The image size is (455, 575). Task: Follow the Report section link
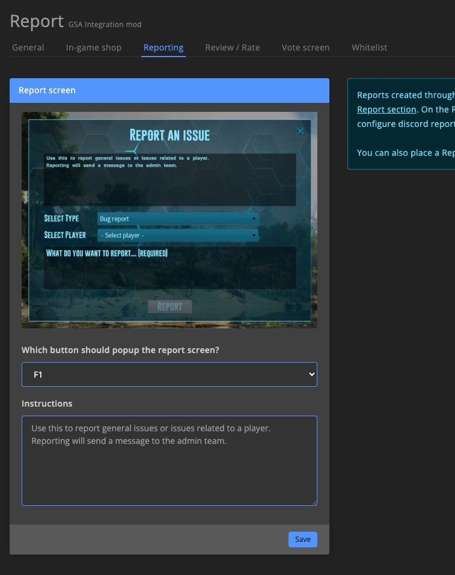coord(386,109)
